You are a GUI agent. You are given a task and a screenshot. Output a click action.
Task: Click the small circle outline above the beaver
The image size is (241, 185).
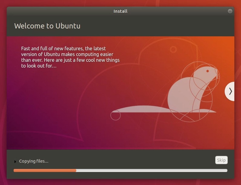point(173,49)
